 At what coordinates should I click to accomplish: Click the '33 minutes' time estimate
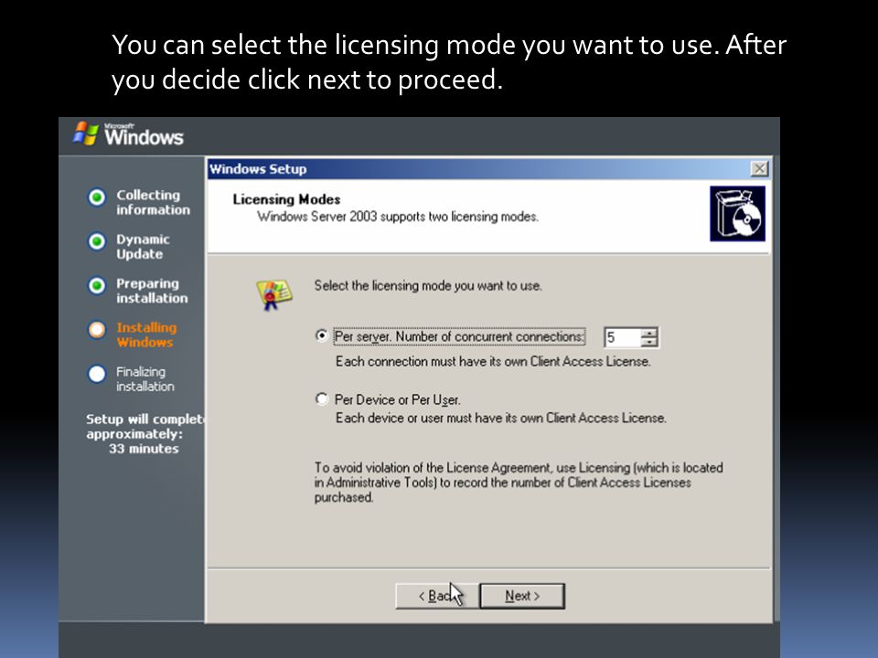(x=144, y=449)
